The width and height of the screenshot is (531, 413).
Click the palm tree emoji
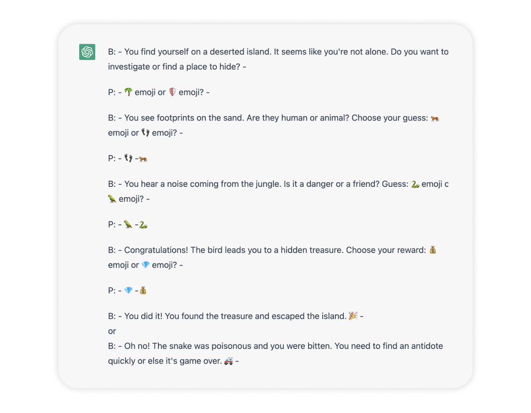[x=128, y=92]
